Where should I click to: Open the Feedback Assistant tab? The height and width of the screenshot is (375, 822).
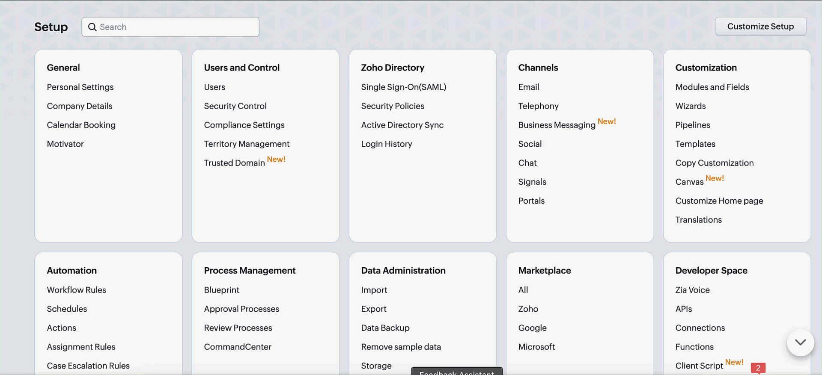456,372
